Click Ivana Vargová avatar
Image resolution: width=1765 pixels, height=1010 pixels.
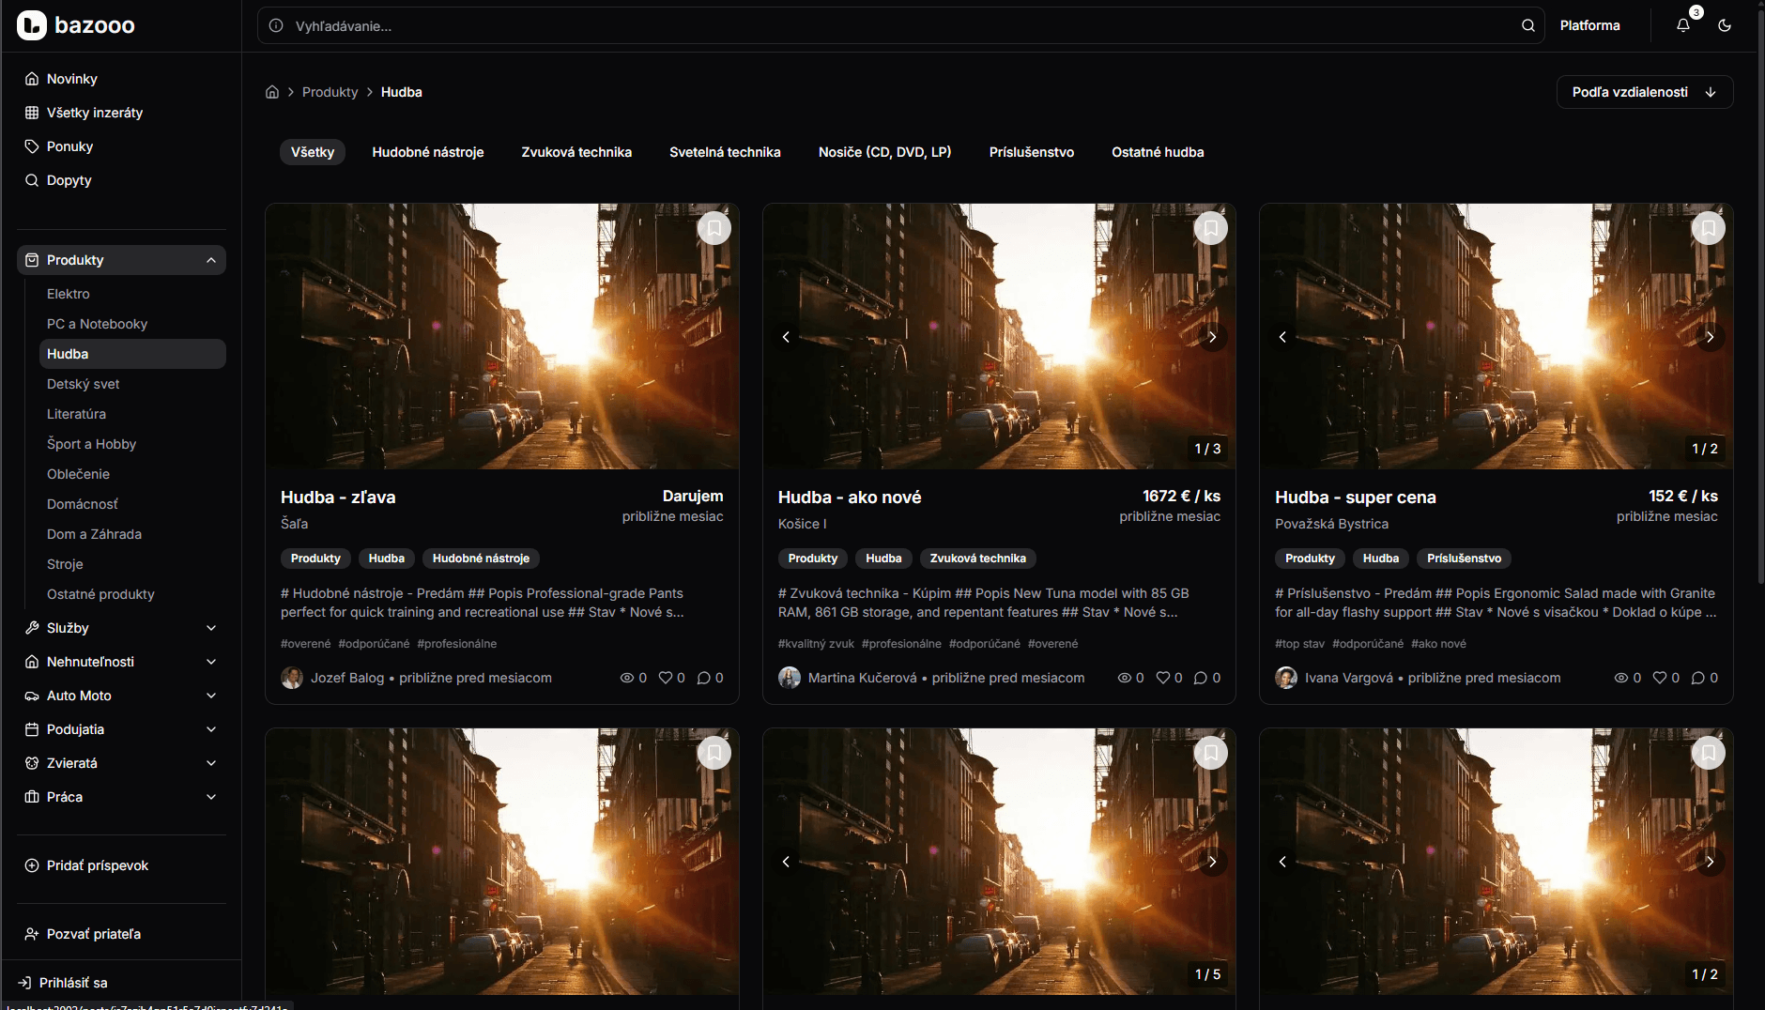point(1286,678)
